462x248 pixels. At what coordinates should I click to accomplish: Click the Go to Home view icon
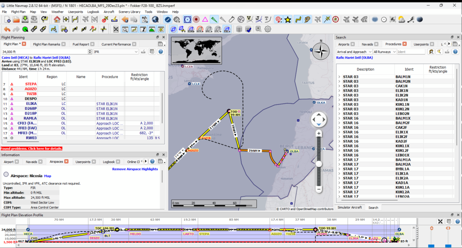coord(57,19)
